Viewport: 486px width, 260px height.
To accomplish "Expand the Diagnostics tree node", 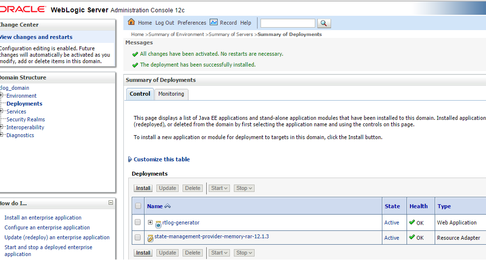I will 1,135.
